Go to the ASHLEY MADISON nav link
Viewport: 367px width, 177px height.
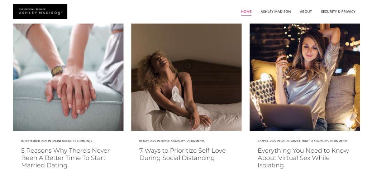pos(276,11)
